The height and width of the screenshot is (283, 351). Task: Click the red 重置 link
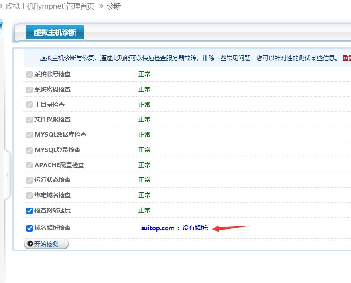pos(347,58)
